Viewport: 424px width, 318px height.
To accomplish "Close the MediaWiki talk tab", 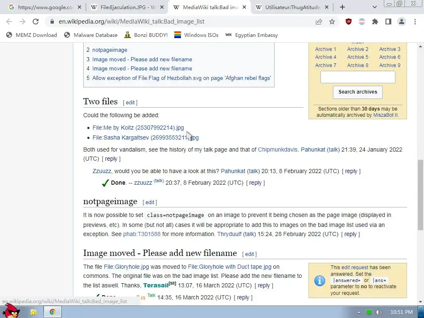I will [x=244, y=7].
